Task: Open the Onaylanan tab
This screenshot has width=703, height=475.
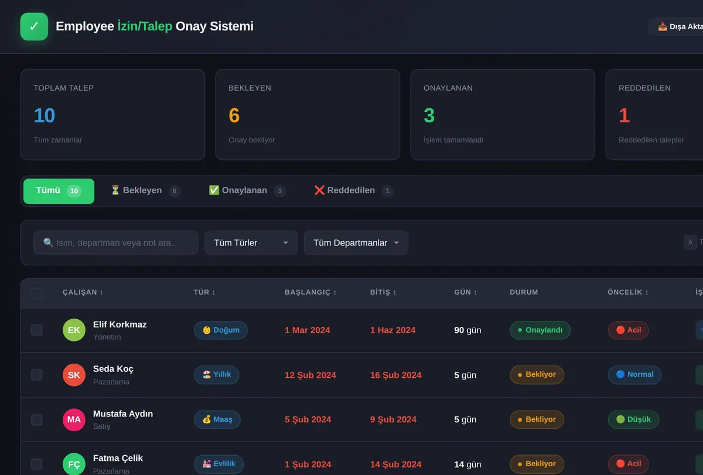Action: (x=247, y=191)
